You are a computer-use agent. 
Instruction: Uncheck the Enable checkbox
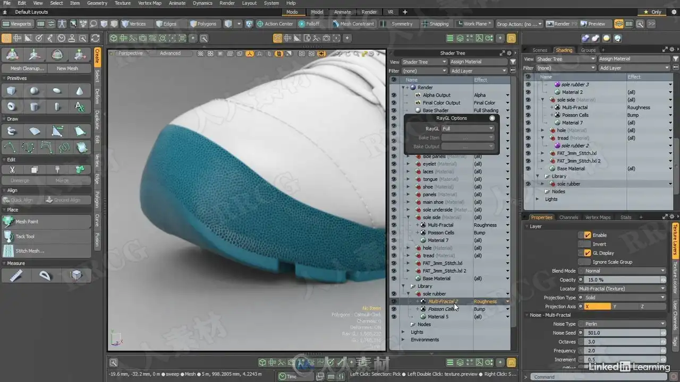(588, 235)
